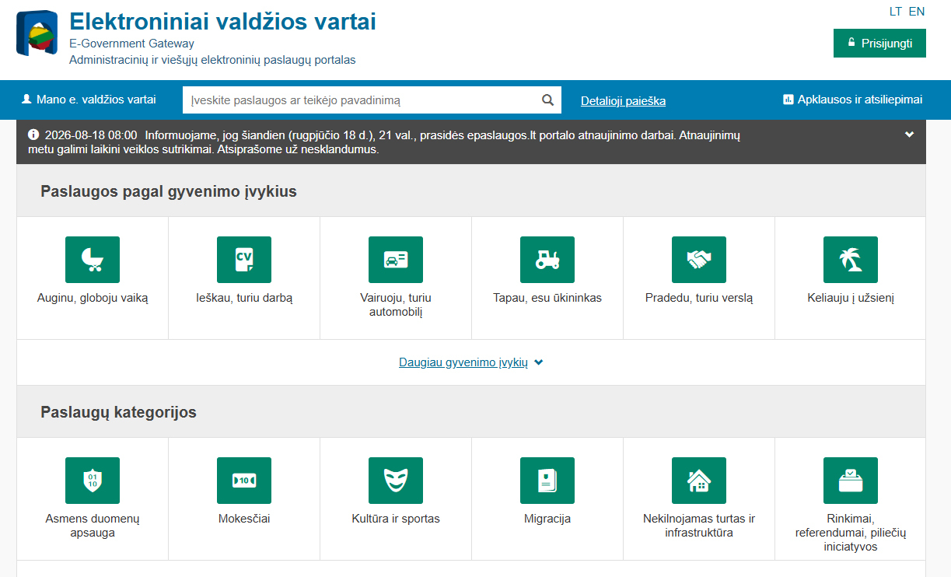The height and width of the screenshot is (577, 951).
Task: Open the baby stroller icon for Auginu, globoju vaiką
Action: 93,260
